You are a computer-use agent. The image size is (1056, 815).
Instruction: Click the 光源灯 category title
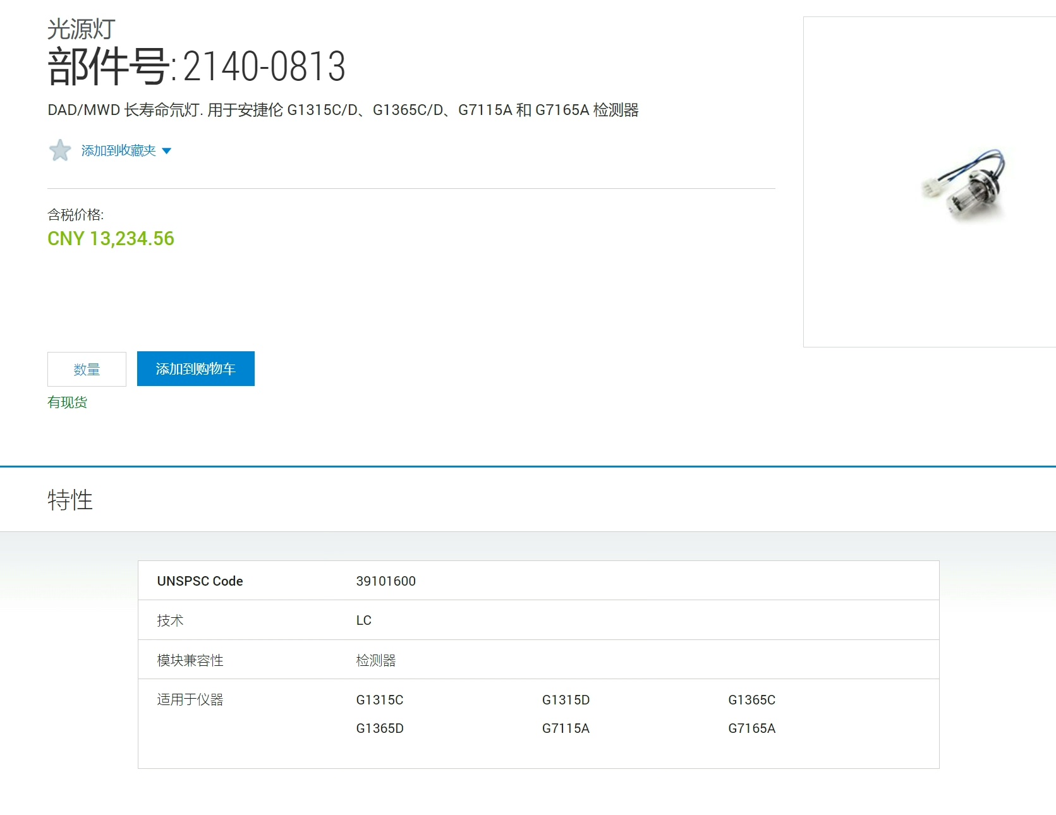[x=82, y=29]
